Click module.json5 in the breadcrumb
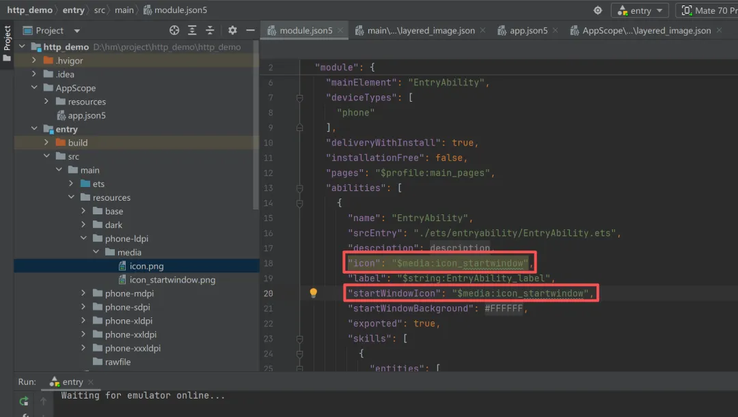This screenshot has height=417, width=738. (175, 10)
